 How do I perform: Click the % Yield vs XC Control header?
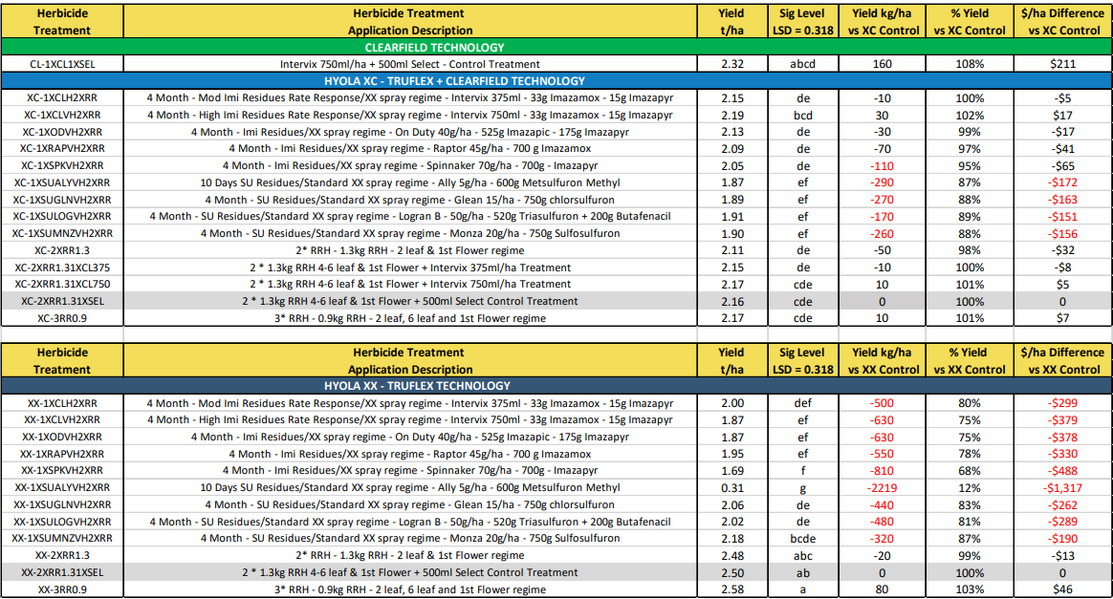(970, 21)
